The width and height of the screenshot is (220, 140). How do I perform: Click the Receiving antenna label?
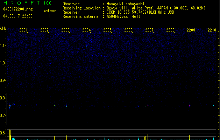80,16
